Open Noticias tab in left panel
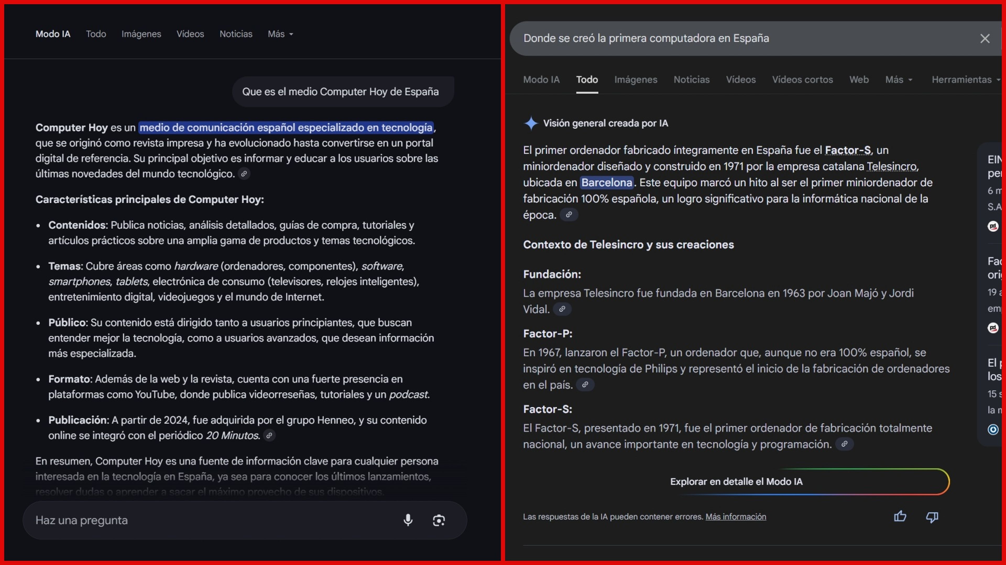The image size is (1006, 565). [x=236, y=34]
